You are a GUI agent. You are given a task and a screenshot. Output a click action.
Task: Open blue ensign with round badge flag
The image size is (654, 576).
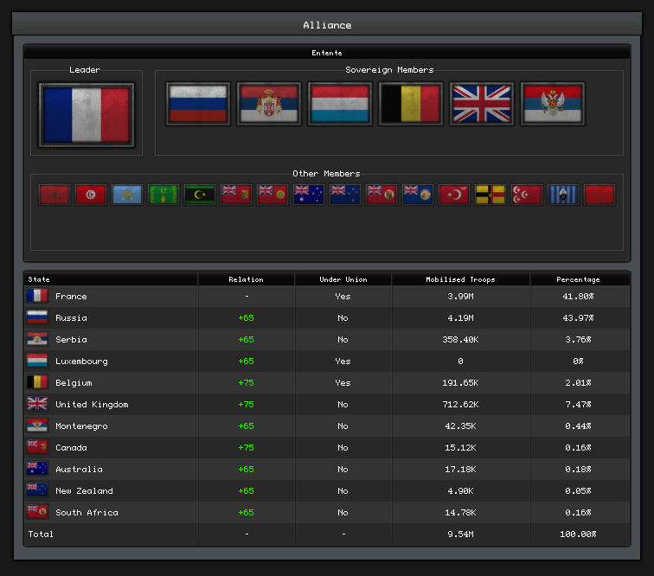pos(417,195)
